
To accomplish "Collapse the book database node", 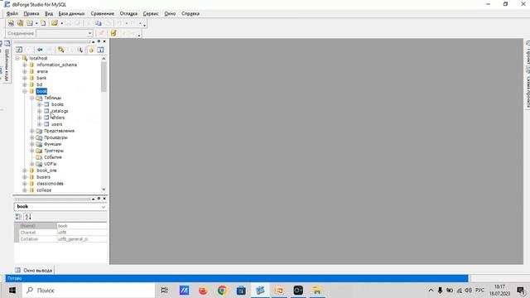I will [25, 91].
